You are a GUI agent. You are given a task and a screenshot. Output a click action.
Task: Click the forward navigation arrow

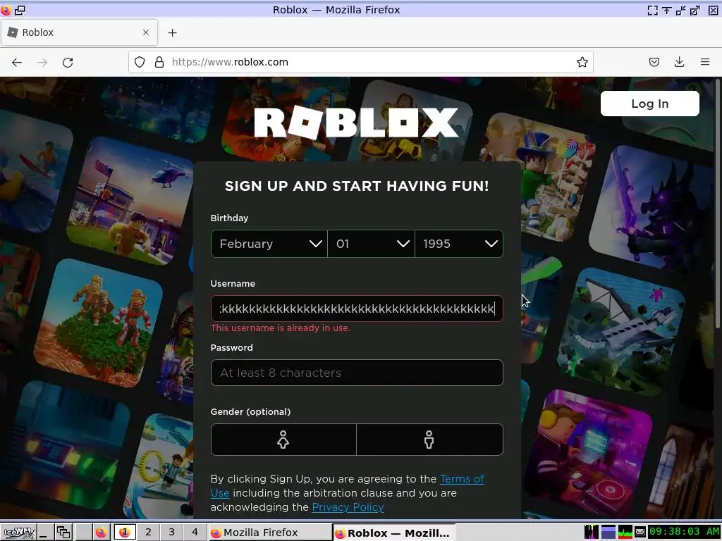42,62
